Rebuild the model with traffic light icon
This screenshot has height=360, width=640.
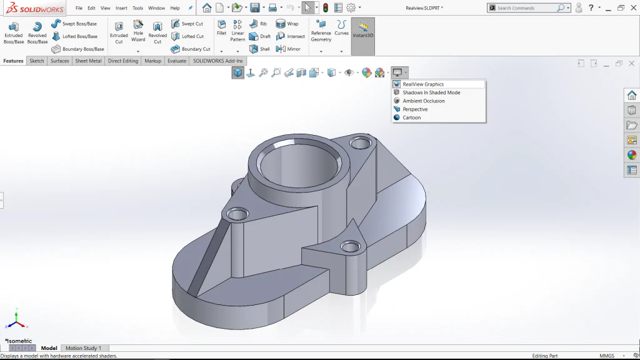pos(325,7)
